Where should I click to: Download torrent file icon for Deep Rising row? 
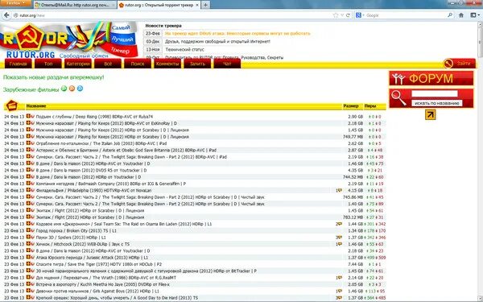[x=28, y=116]
